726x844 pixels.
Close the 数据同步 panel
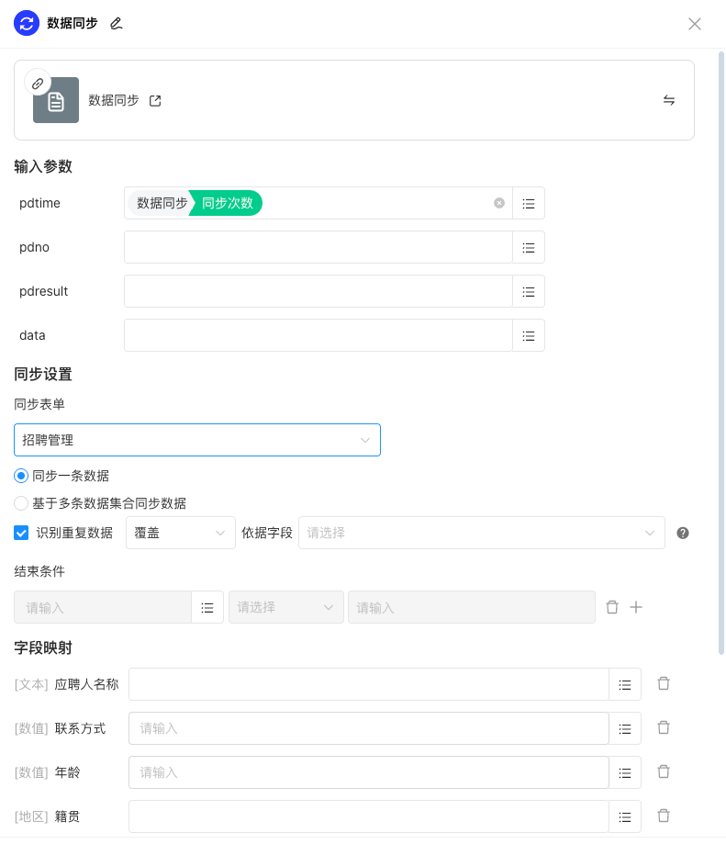pos(695,24)
